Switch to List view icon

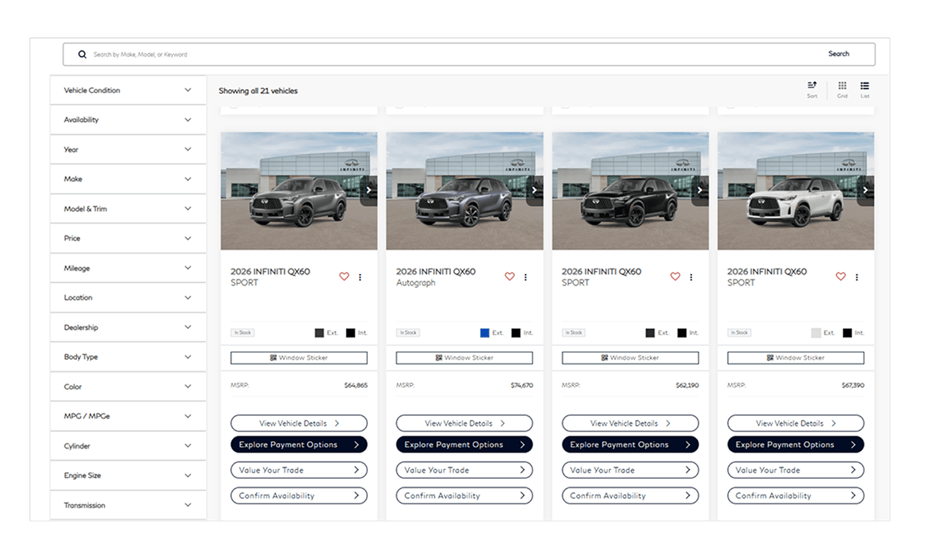pyautogui.click(x=864, y=89)
